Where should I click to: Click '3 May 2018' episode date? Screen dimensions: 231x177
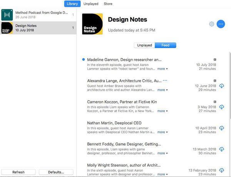tap(207, 107)
